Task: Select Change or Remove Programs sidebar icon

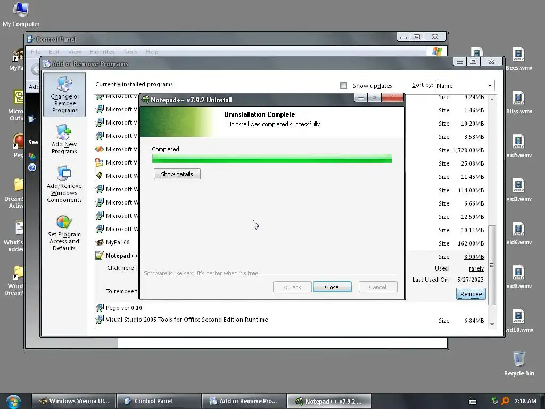Action: point(64,95)
